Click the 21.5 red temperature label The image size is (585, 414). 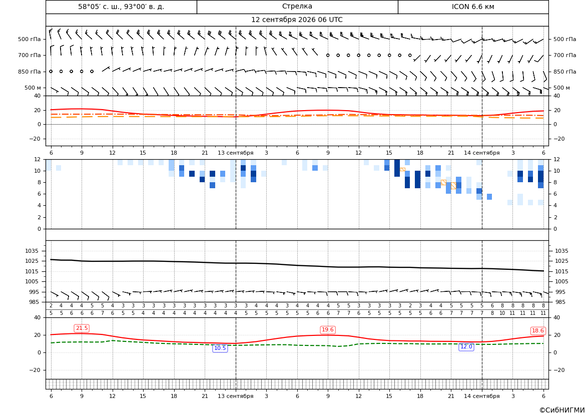(82, 328)
